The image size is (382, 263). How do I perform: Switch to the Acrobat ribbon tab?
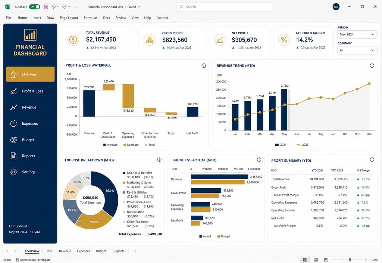[x=162, y=18]
